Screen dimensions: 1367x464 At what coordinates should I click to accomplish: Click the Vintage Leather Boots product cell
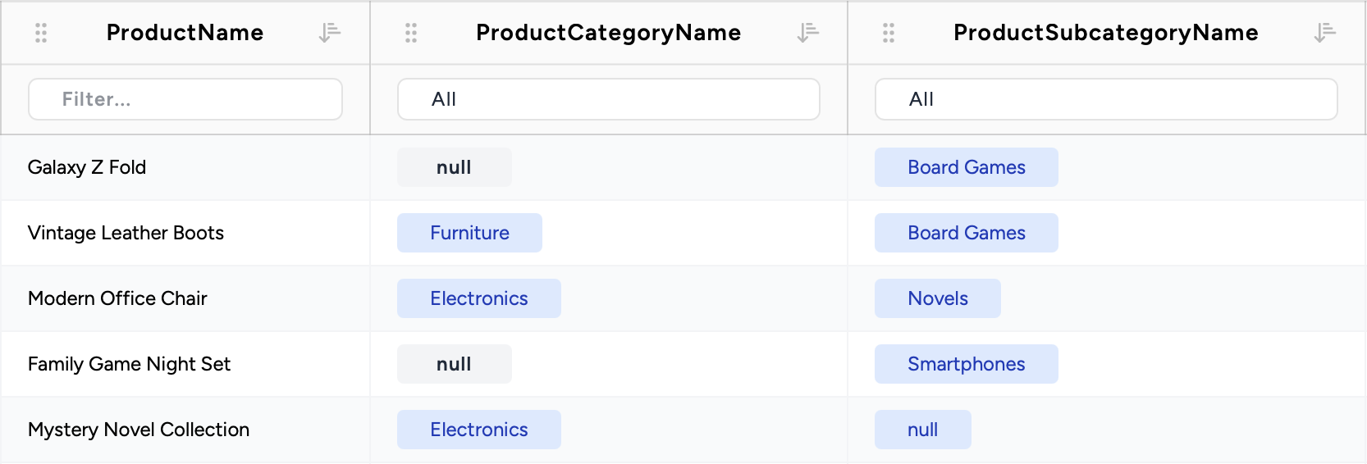[126, 233]
